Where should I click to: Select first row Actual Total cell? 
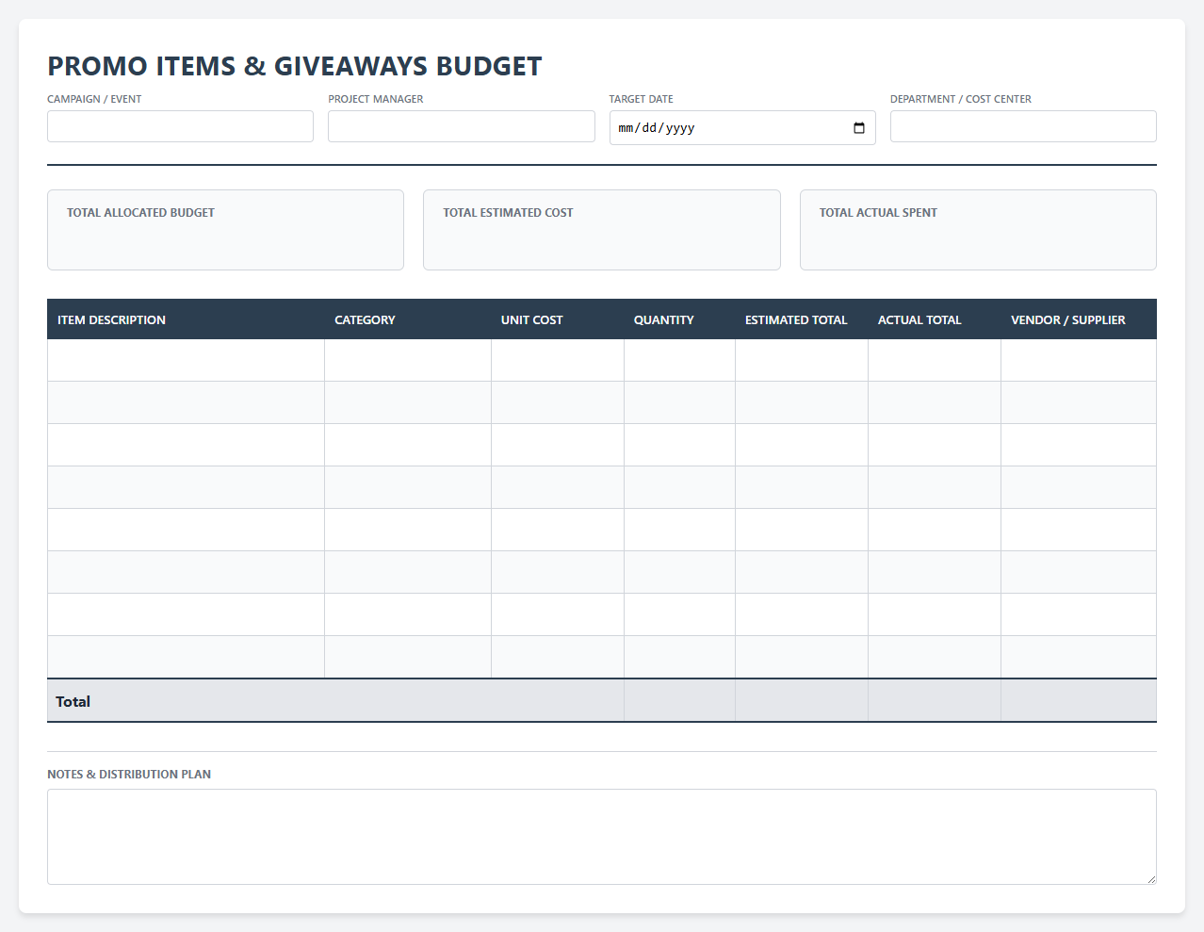pos(935,360)
